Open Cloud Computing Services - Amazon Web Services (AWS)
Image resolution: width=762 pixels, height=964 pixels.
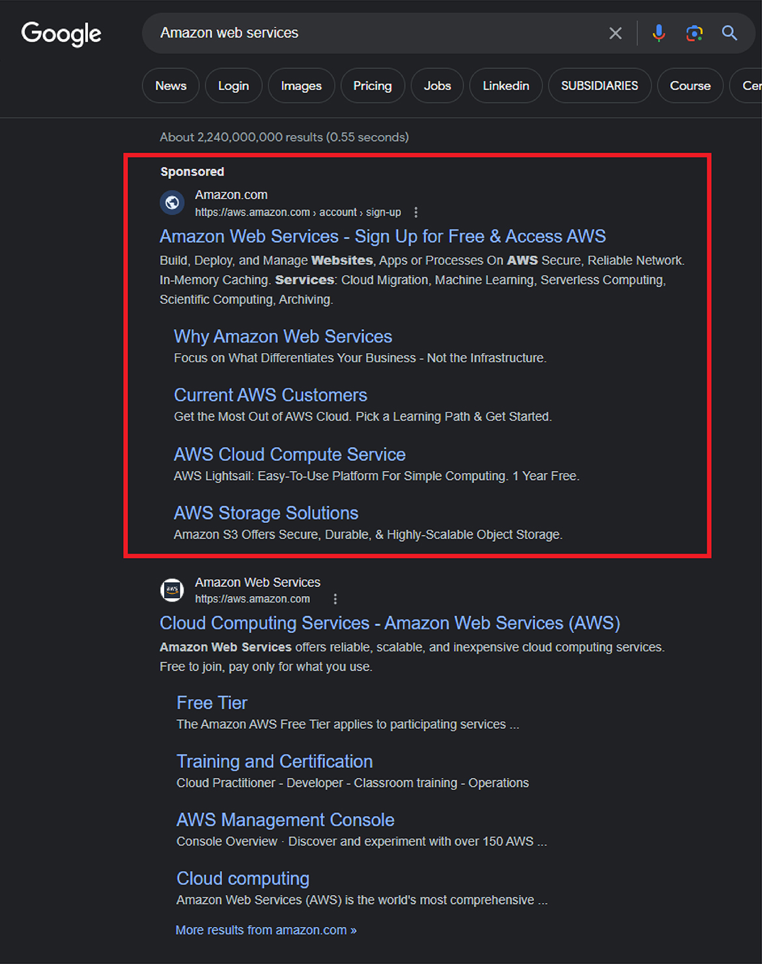(x=390, y=623)
